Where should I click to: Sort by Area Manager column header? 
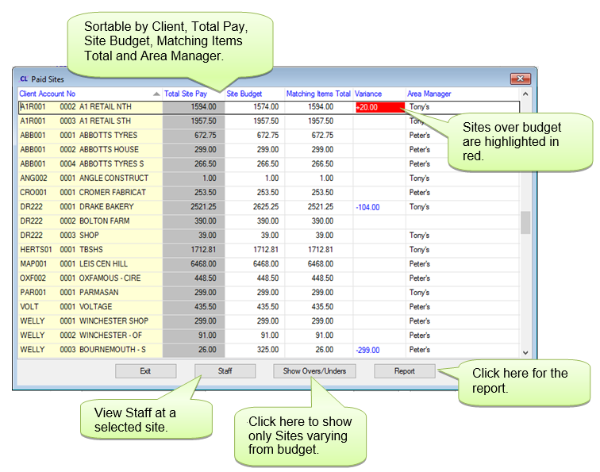(429, 94)
